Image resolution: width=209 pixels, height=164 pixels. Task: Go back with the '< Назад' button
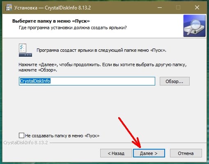(x=116, y=153)
